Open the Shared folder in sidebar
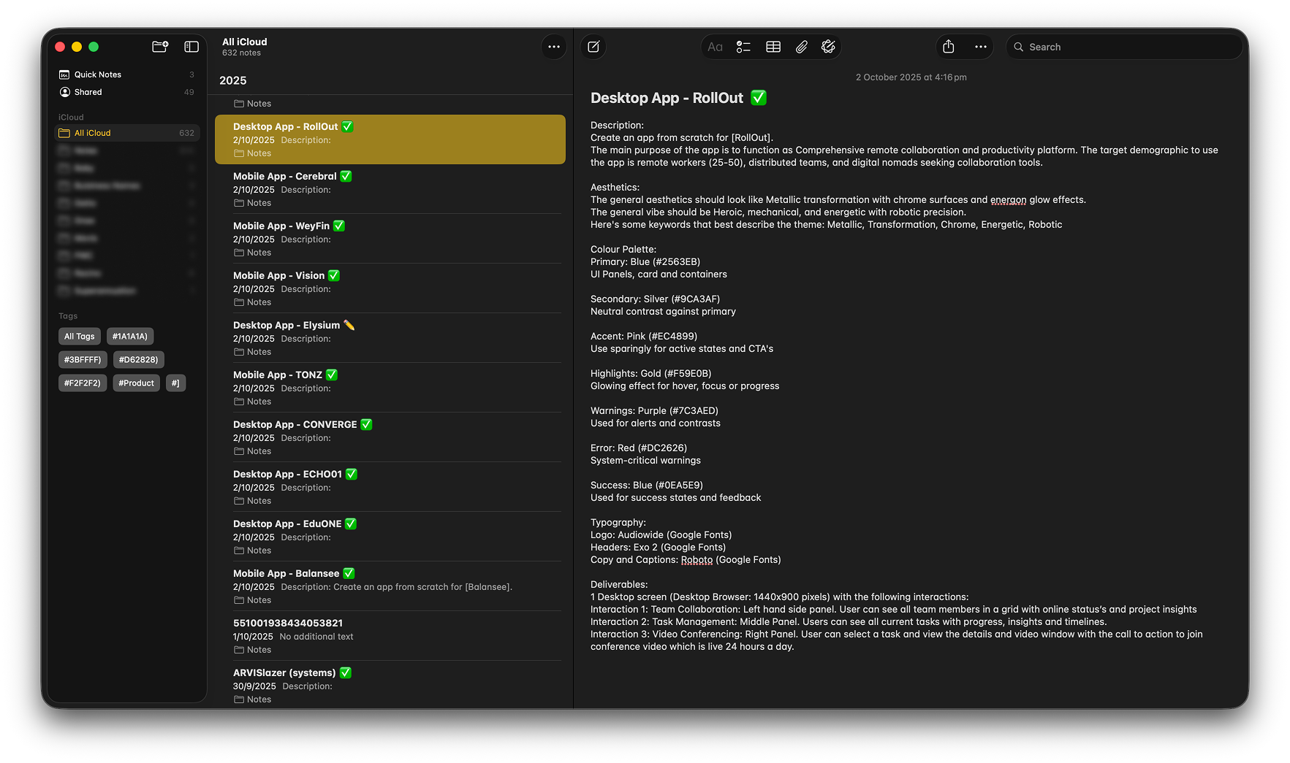 (126, 92)
